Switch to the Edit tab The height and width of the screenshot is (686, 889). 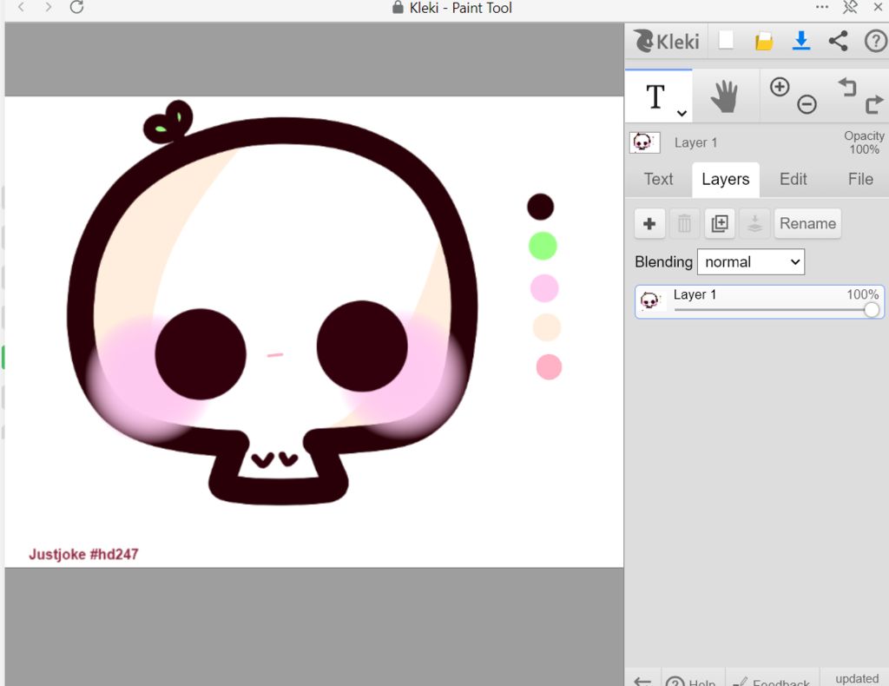pos(794,179)
